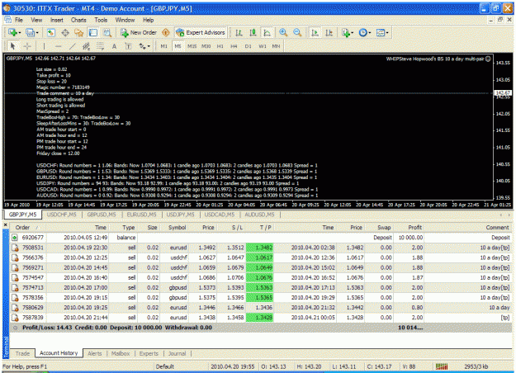Open the Mailbox terminal tab
The image size is (516, 373).
[x=121, y=353]
